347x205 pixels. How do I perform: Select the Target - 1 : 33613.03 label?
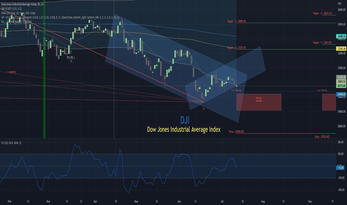click(322, 42)
